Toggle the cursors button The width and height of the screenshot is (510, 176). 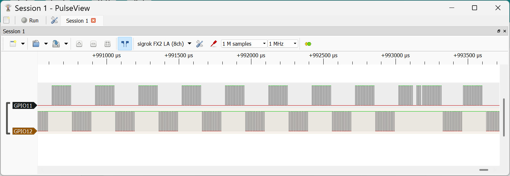click(x=125, y=44)
